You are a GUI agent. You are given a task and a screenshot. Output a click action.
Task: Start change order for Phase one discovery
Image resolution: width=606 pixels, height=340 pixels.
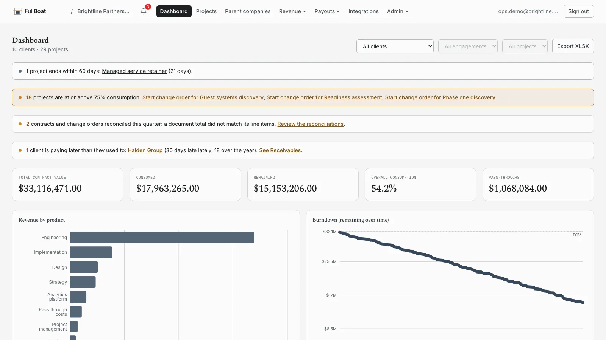440,97
